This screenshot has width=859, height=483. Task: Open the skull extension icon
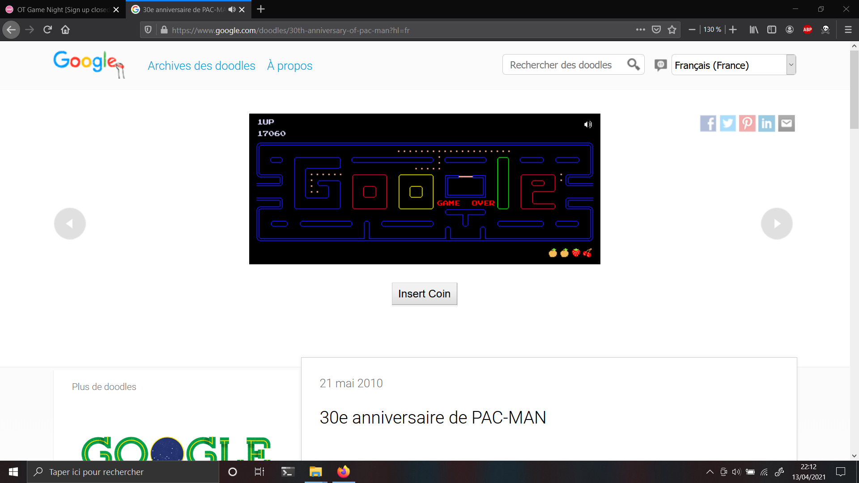pos(825,30)
